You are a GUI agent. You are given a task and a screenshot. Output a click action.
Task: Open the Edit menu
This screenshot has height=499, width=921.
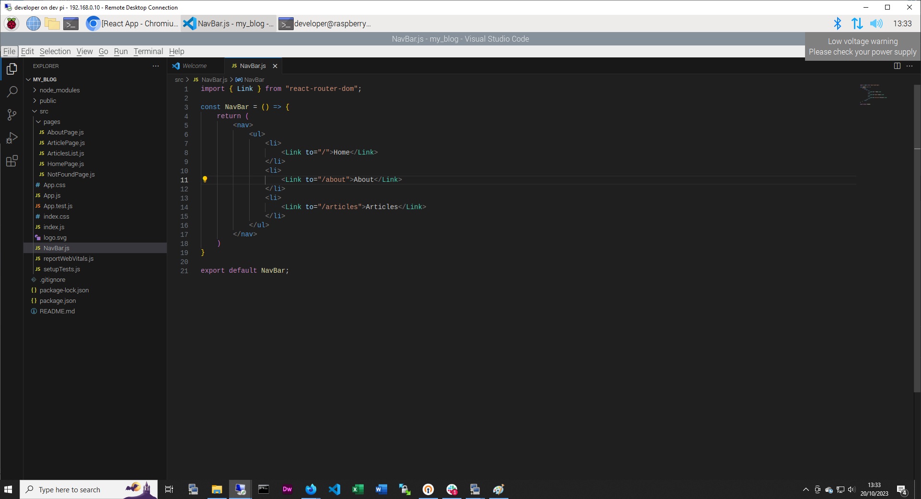tap(27, 51)
